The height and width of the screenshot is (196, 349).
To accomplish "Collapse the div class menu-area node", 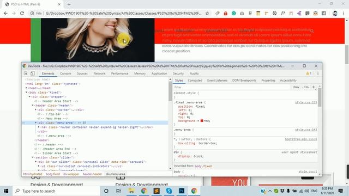I will (35, 122).
